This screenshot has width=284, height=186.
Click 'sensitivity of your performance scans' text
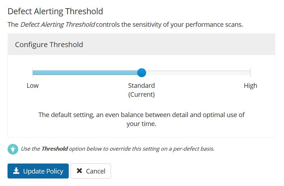click(x=188, y=25)
